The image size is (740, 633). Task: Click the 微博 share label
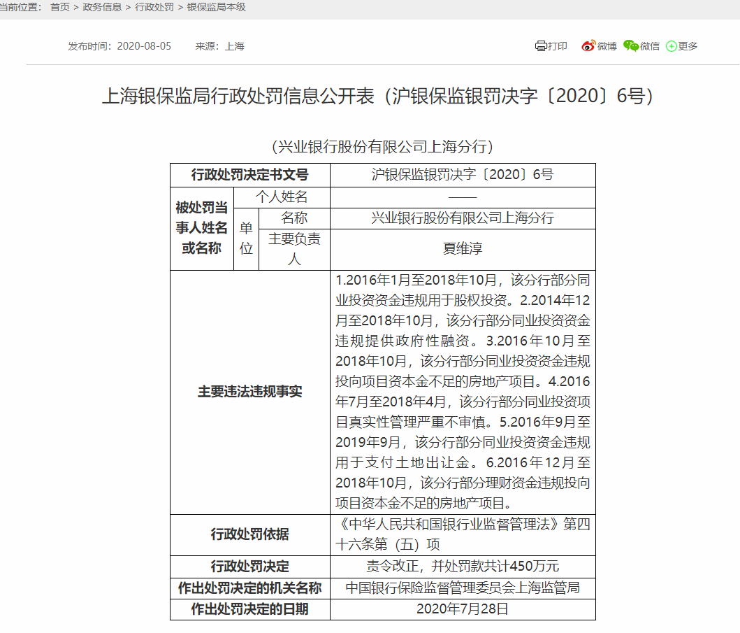(607, 46)
